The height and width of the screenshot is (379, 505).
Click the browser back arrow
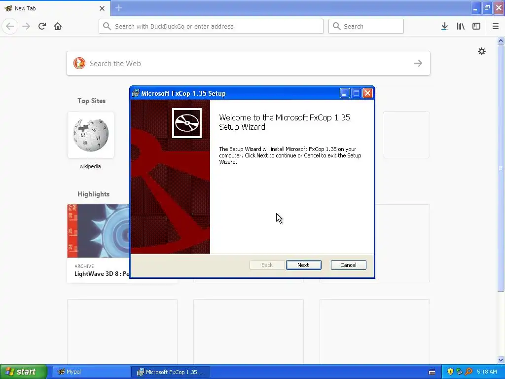click(x=10, y=26)
